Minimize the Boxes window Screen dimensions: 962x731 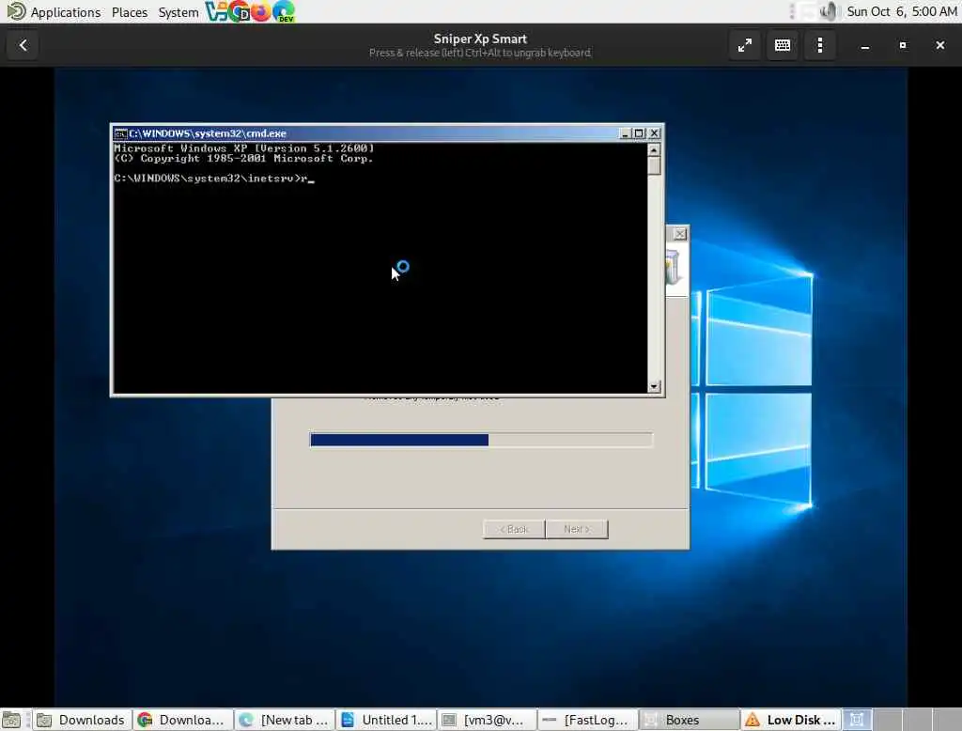click(x=865, y=45)
